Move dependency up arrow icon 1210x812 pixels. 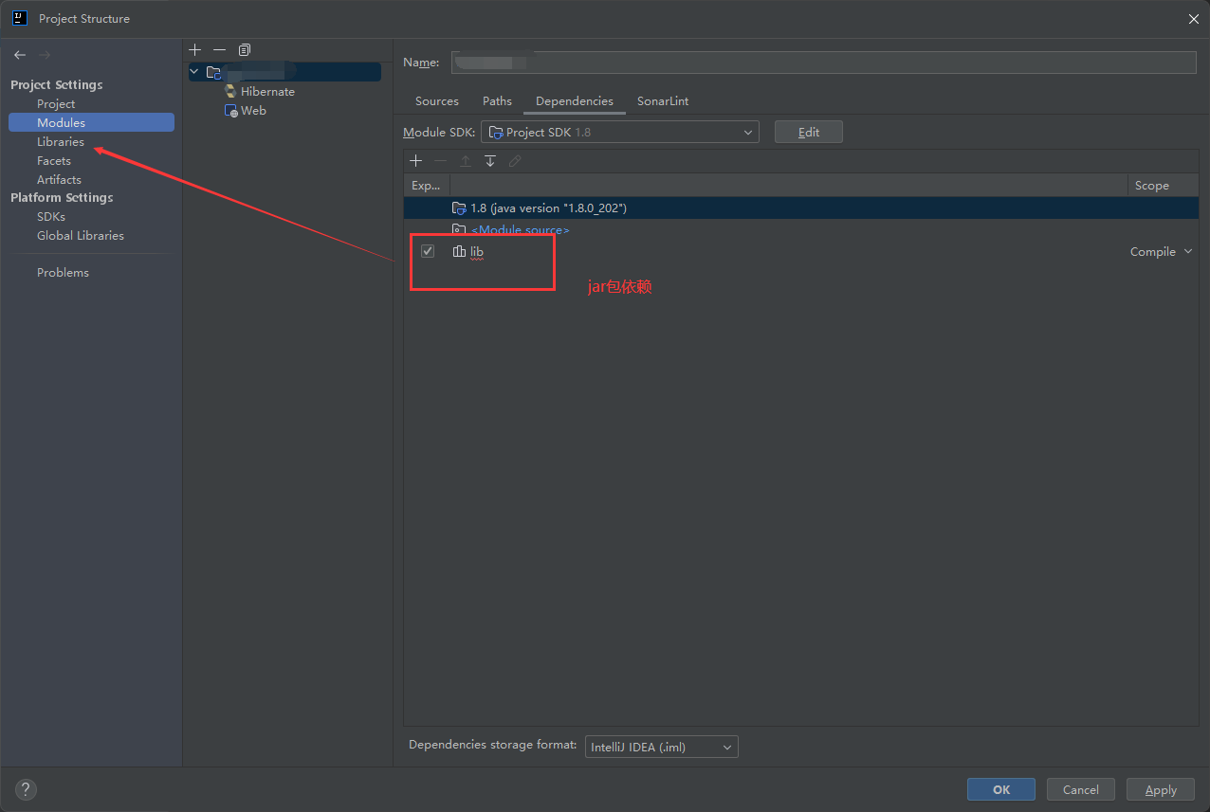[466, 161]
